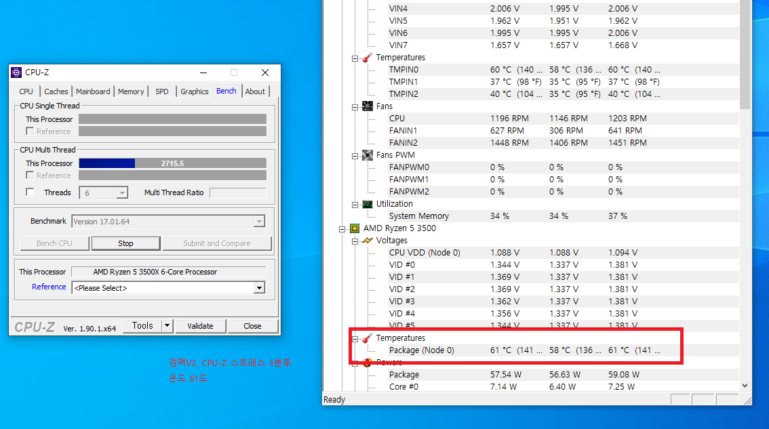Click the blue Reference link
Viewport: 769px width, 429px height.
pos(49,287)
